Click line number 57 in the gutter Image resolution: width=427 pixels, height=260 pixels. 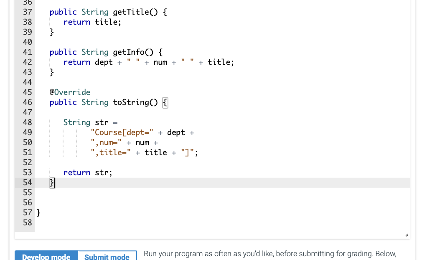pyautogui.click(x=27, y=212)
